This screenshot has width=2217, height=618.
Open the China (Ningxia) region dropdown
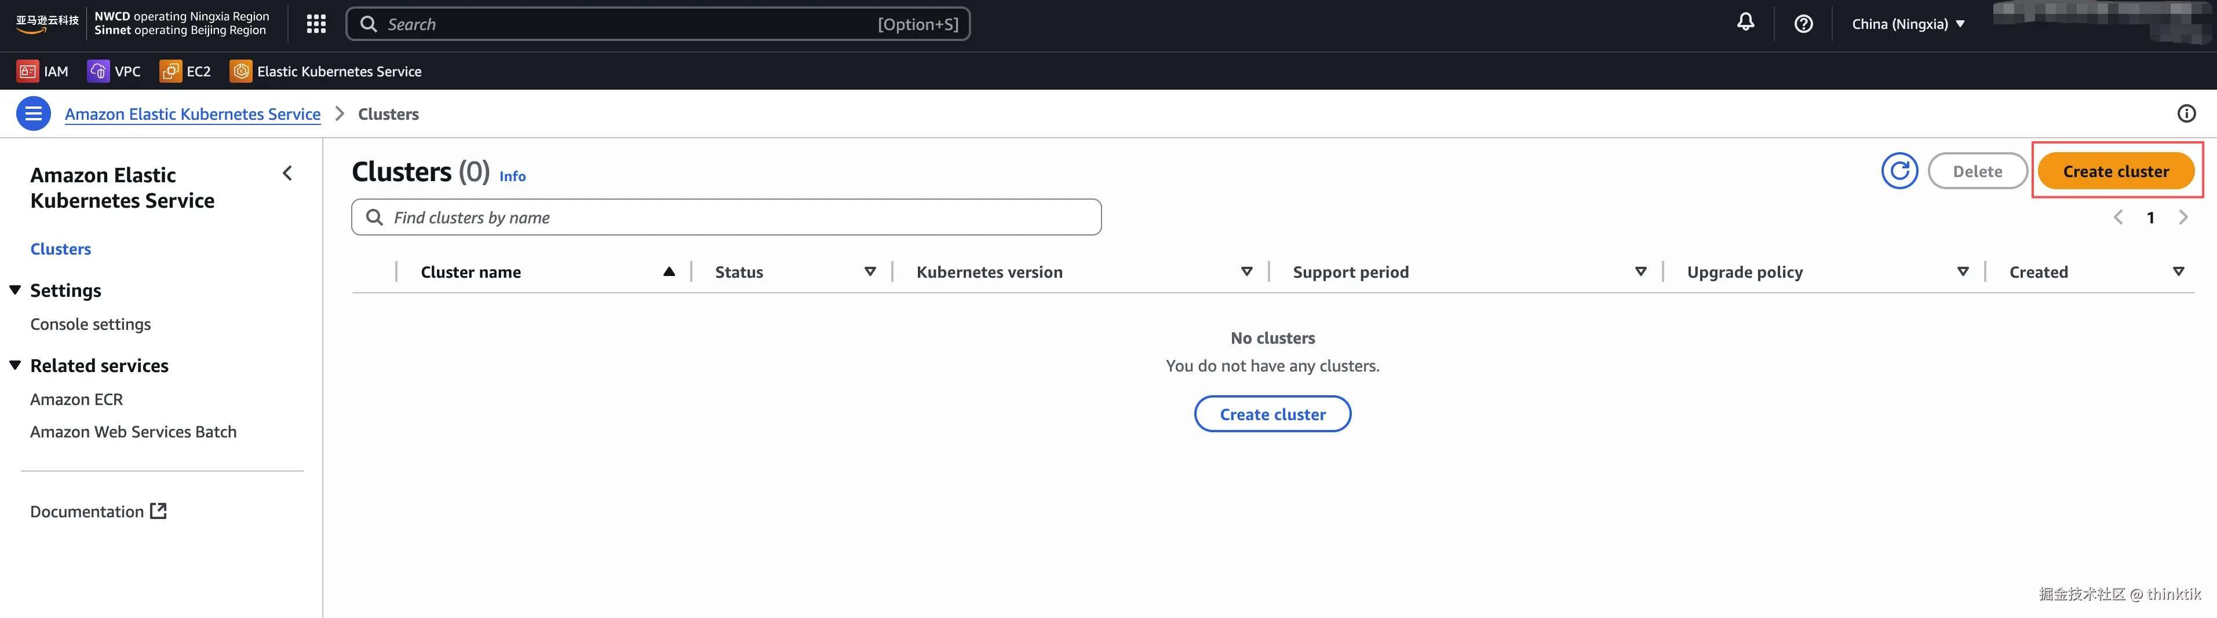(x=1907, y=24)
